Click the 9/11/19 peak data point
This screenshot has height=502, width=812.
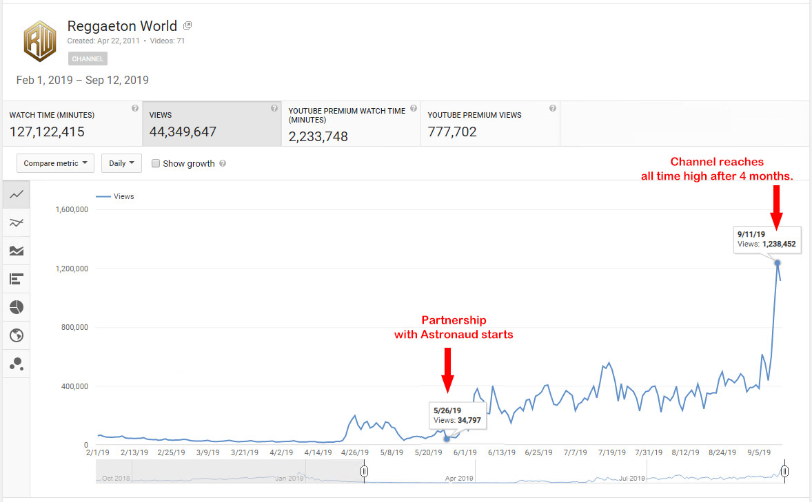click(x=778, y=263)
